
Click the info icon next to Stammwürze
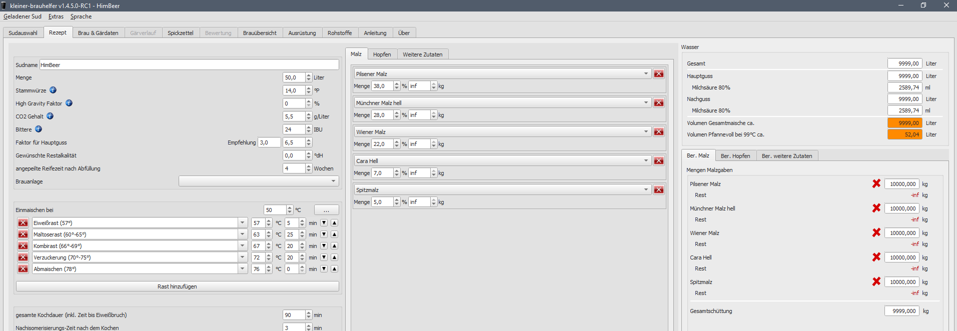(x=53, y=90)
